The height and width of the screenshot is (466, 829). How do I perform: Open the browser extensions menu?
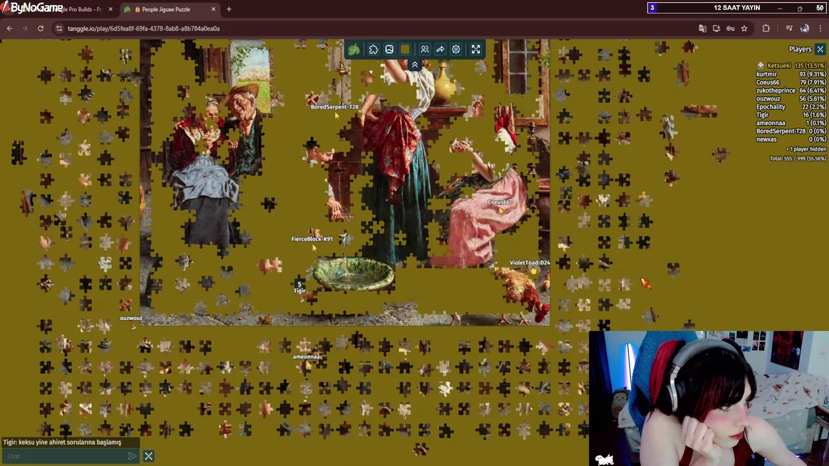coord(766,28)
